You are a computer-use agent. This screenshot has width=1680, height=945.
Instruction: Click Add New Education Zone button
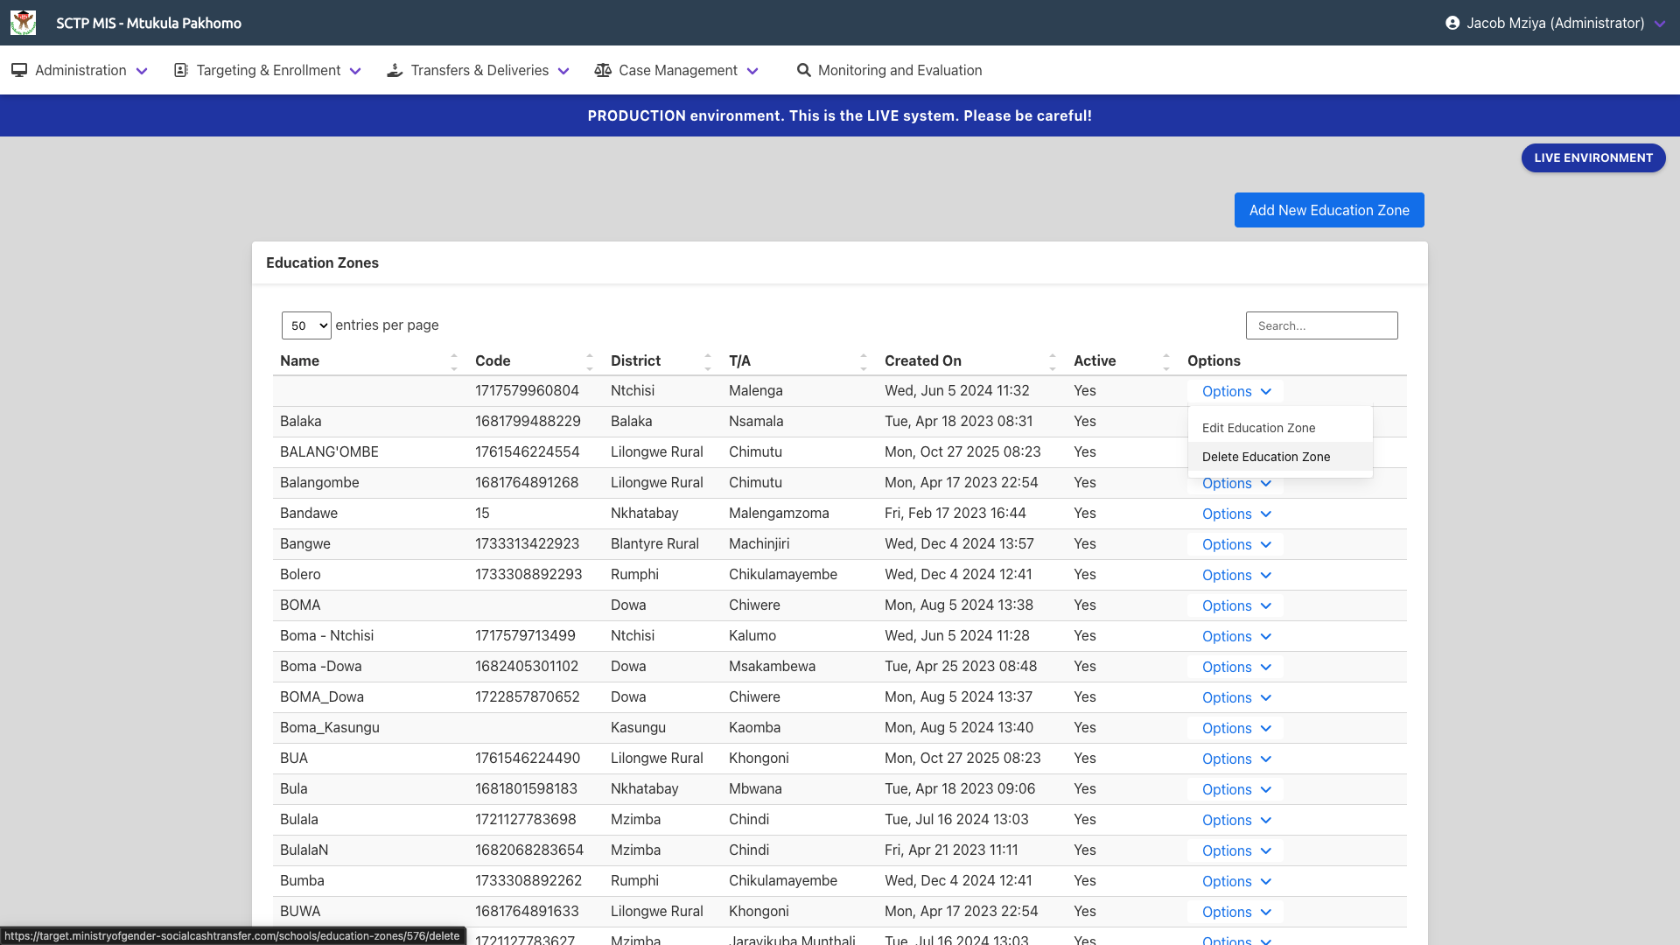click(1329, 210)
